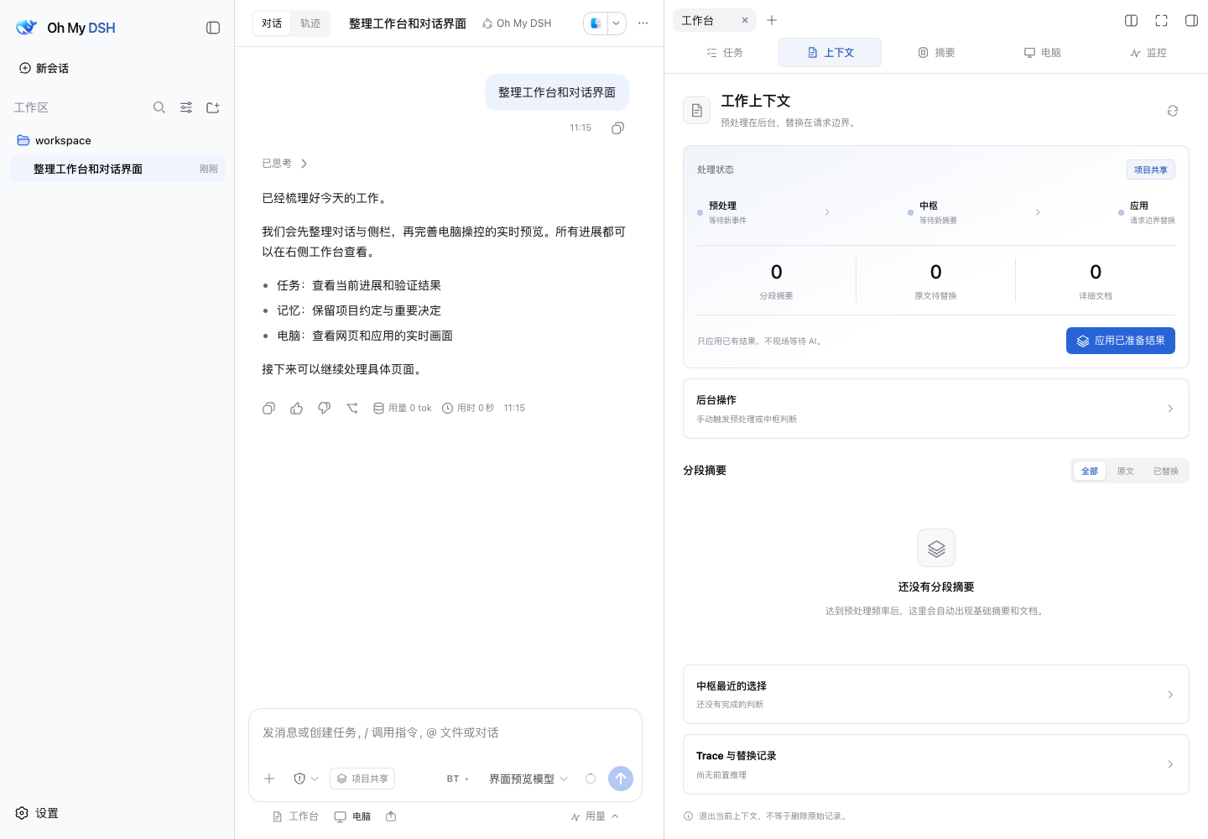Collapse the left sidebar panel
This screenshot has width=1208, height=839.
pyautogui.click(x=213, y=28)
